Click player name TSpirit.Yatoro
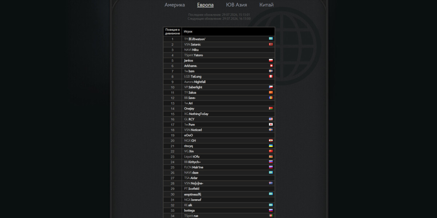Screen dimensions: 437x218 (193, 55)
